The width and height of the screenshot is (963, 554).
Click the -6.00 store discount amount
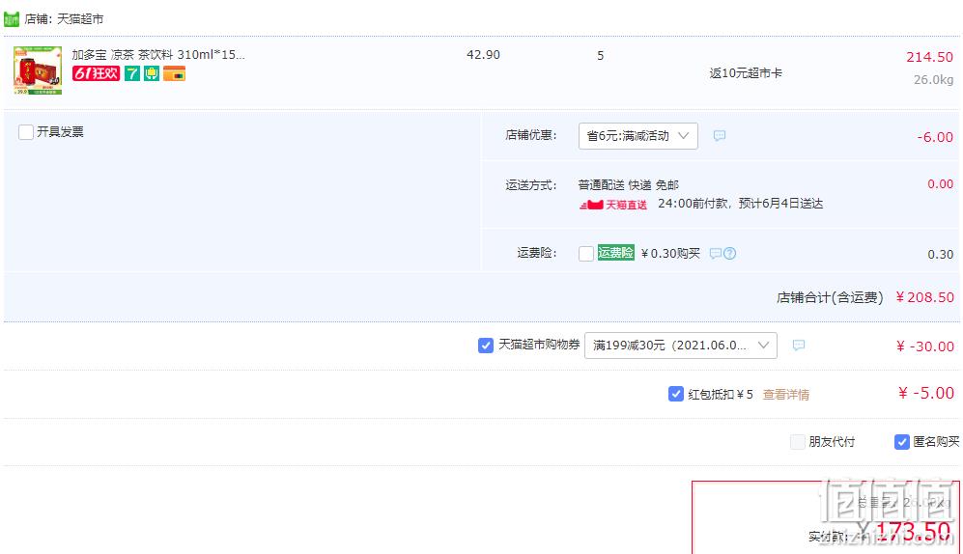click(x=935, y=137)
